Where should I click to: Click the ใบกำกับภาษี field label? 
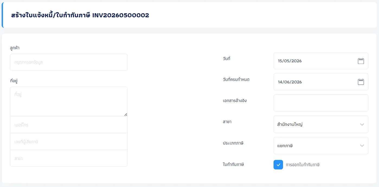tap(233, 164)
